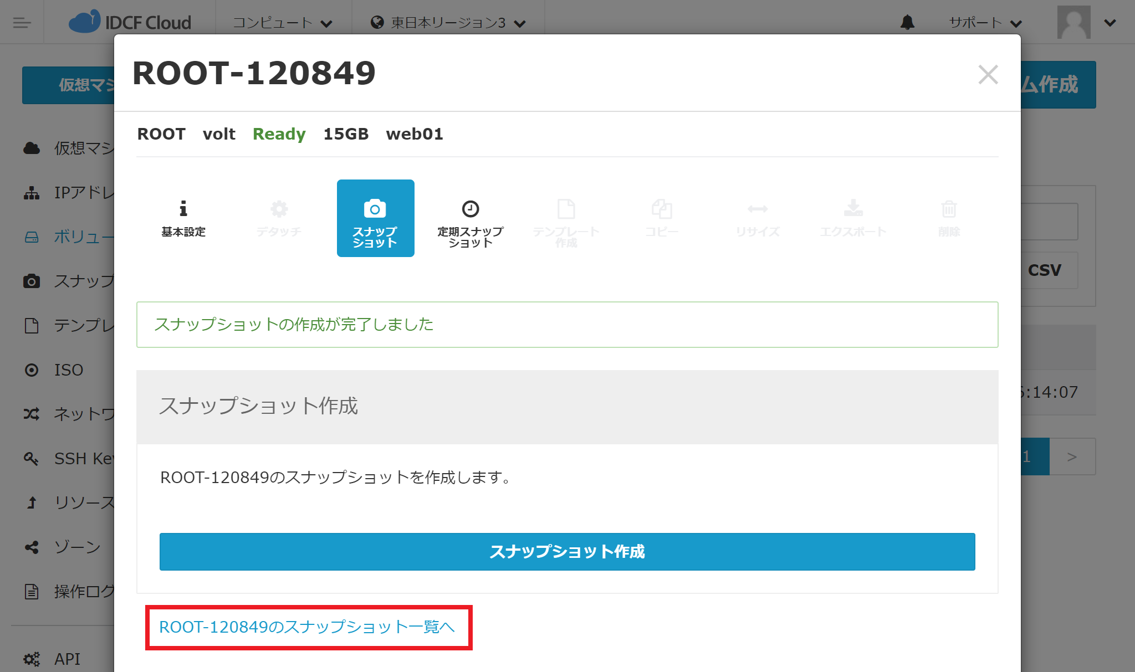The height and width of the screenshot is (672, 1135).
Task: Open the API gears icon in the sidebar
Action: [x=32, y=659]
